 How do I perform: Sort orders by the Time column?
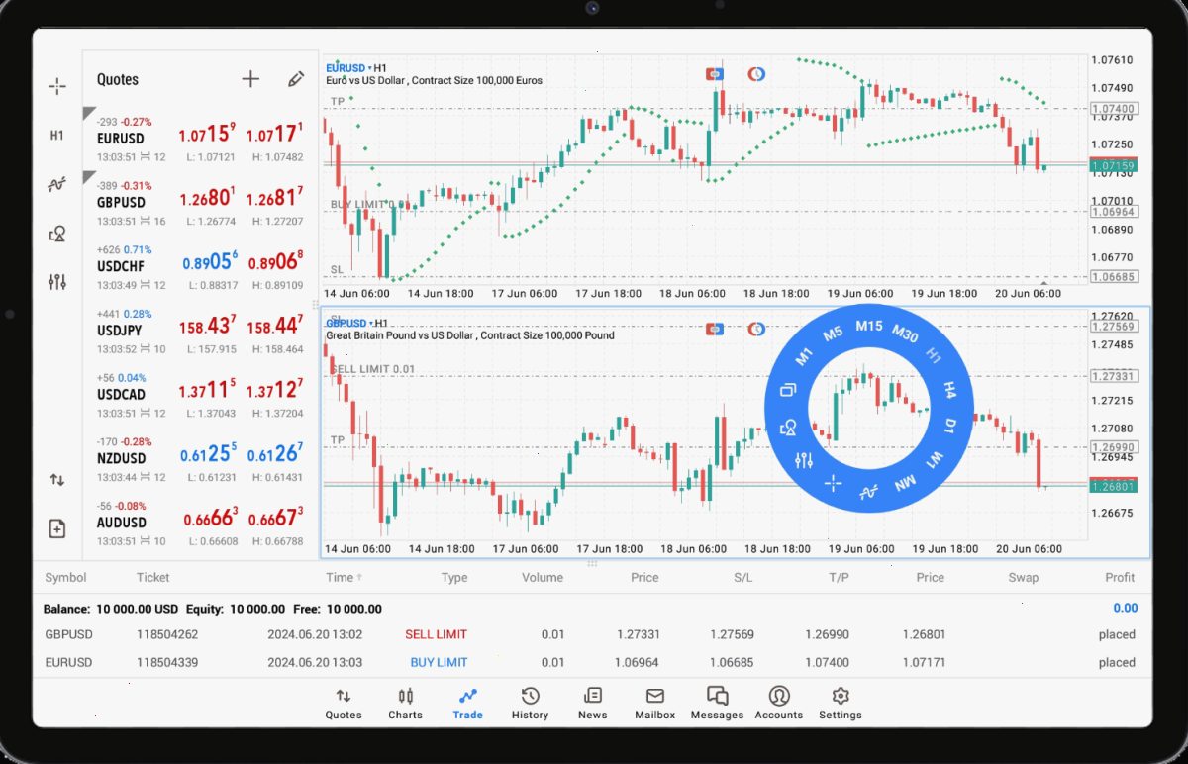click(343, 577)
